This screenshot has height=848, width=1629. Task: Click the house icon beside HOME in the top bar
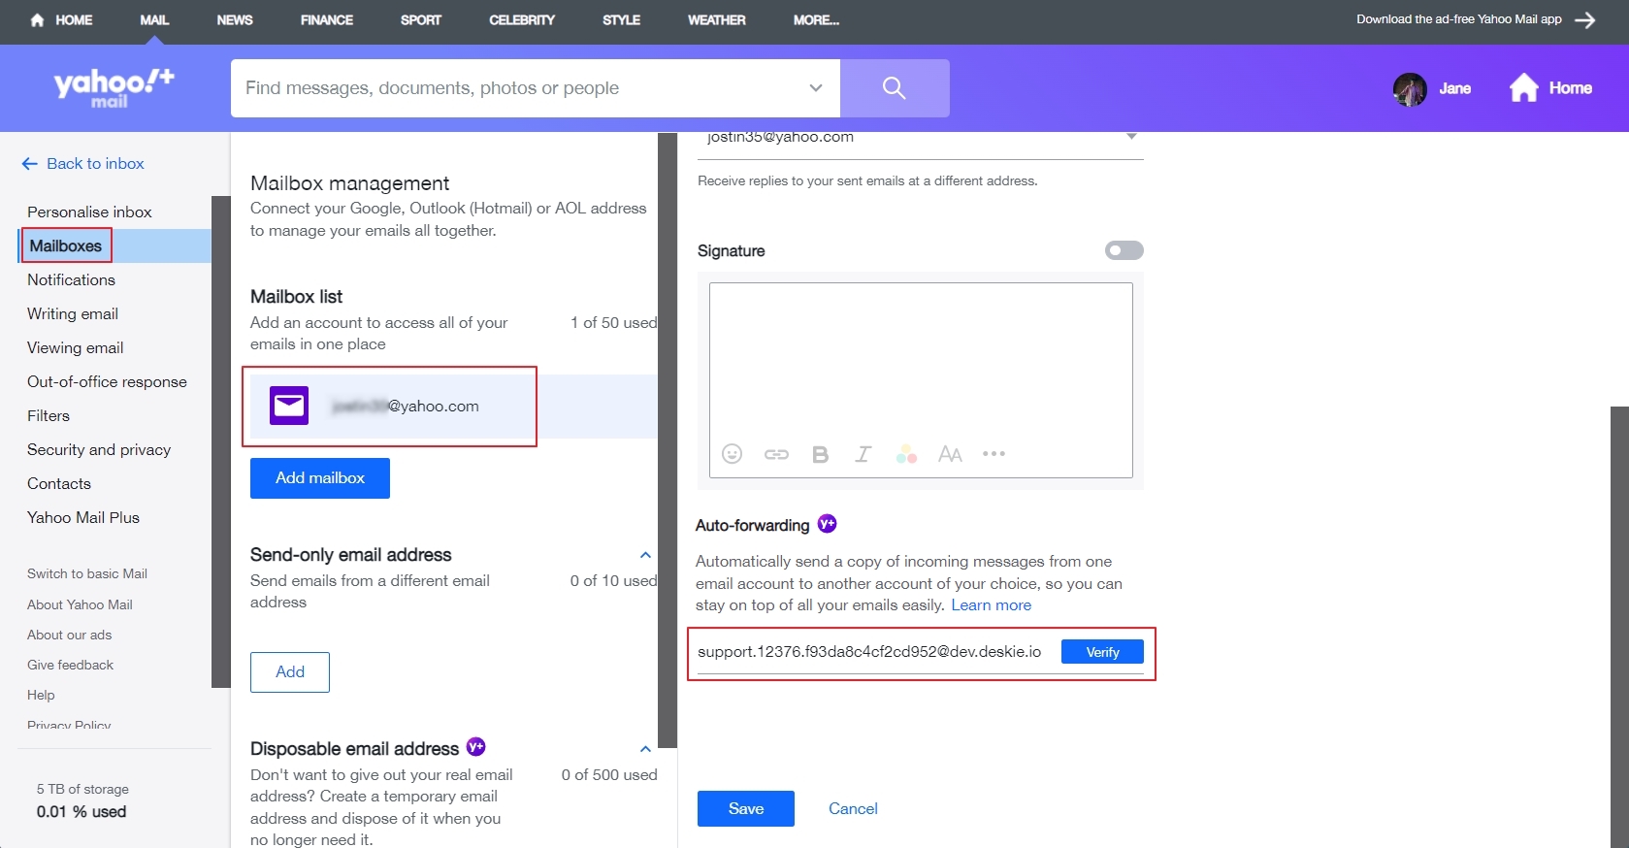[37, 19]
